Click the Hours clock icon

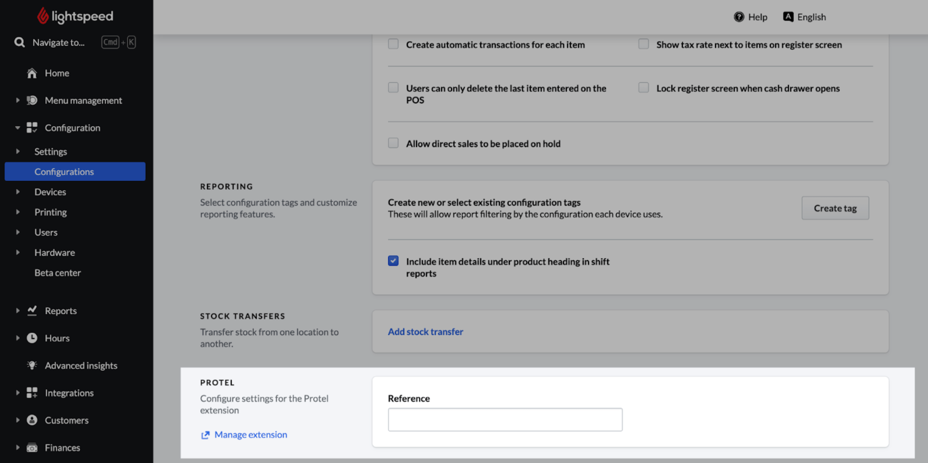click(x=32, y=338)
